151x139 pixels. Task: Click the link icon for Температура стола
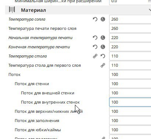pos(95,56)
